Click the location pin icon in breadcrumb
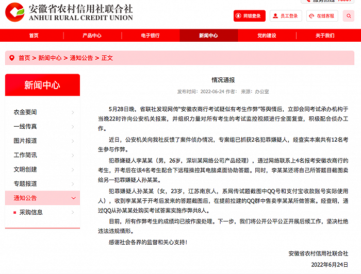 click(x=12, y=58)
